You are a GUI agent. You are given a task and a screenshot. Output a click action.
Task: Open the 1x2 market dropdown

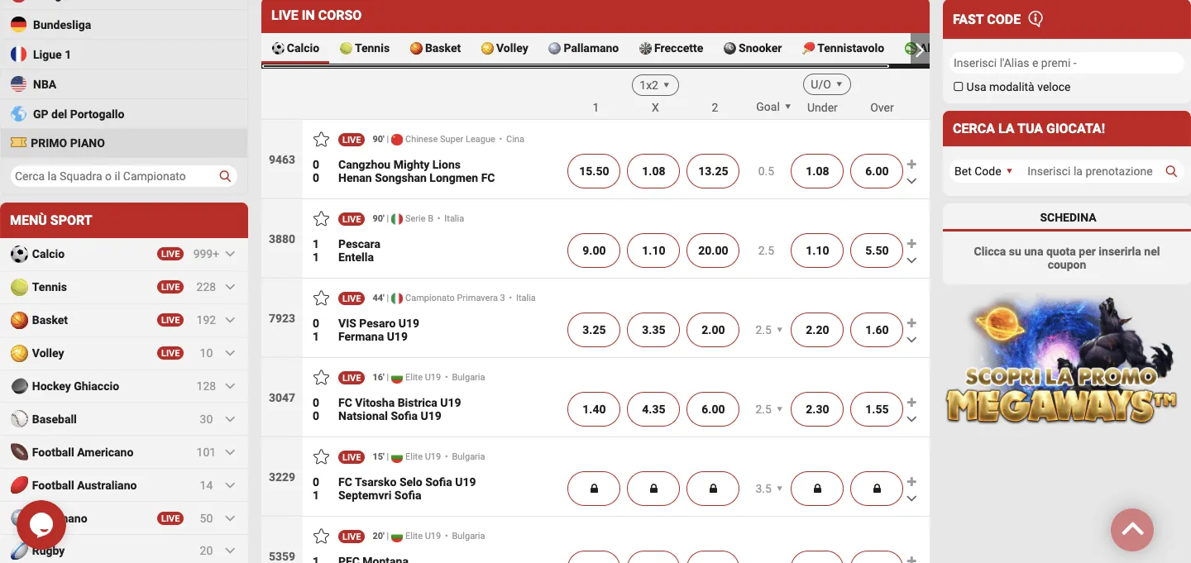tap(655, 84)
